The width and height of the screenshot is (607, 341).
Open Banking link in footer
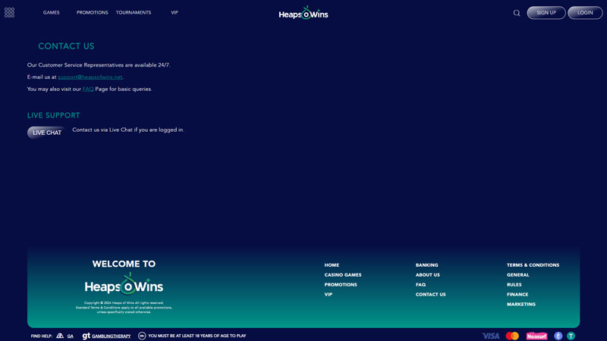426,265
